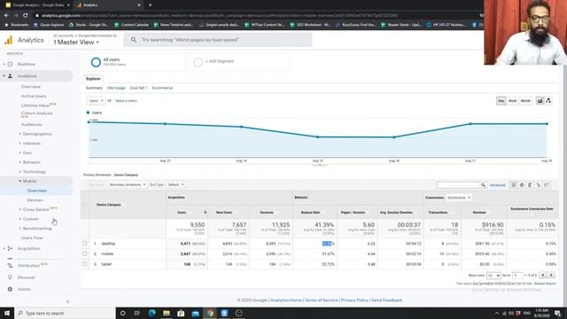
Task: Switch to the Ecommerce tab
Action: click(x=162, y=88)
